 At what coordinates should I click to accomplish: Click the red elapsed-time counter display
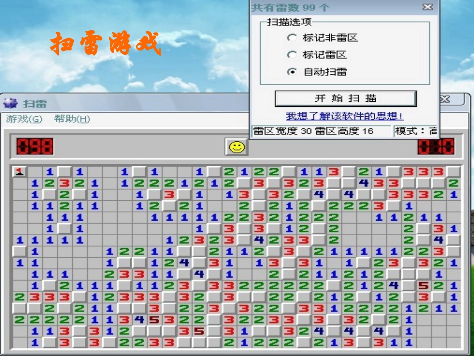(436, 146)
